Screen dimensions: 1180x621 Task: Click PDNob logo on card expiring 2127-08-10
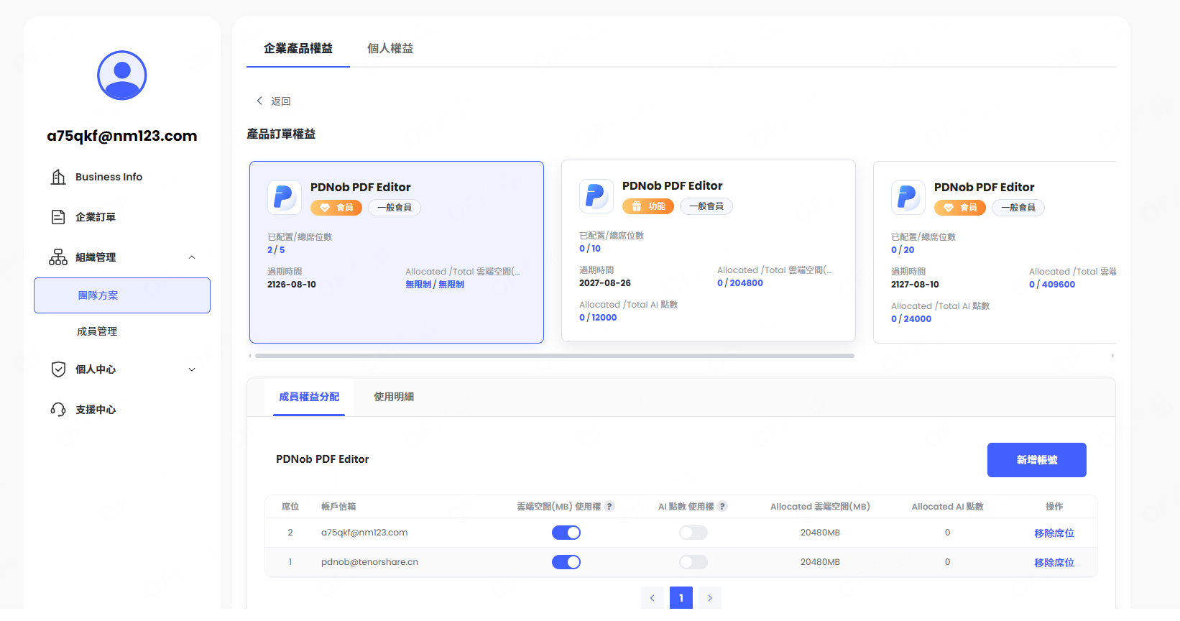click(908, 197)
